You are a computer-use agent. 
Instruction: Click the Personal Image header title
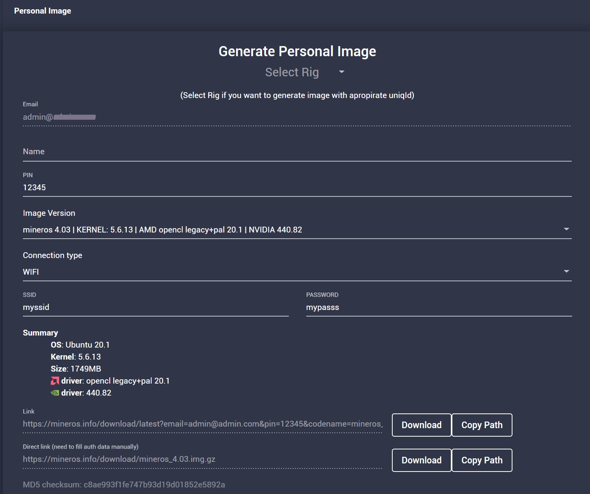(x=43, y=11)
